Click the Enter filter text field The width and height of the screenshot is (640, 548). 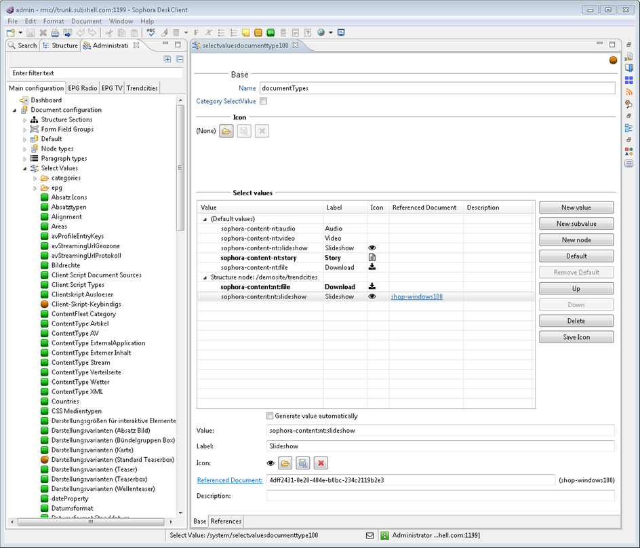tap(96, 73)
